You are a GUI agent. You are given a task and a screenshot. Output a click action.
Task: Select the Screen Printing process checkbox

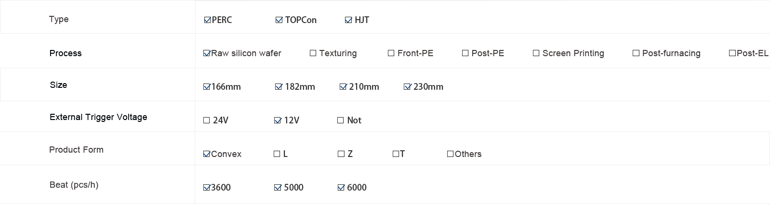coord(536,53)
